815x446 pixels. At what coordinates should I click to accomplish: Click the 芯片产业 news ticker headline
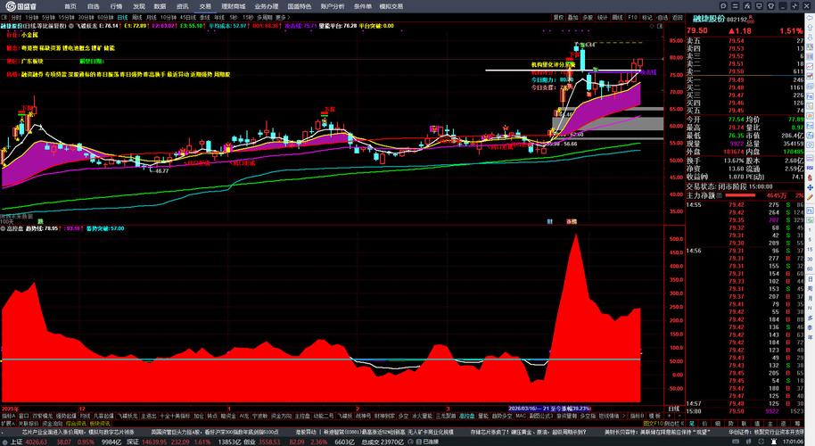[x=78, y=432]
